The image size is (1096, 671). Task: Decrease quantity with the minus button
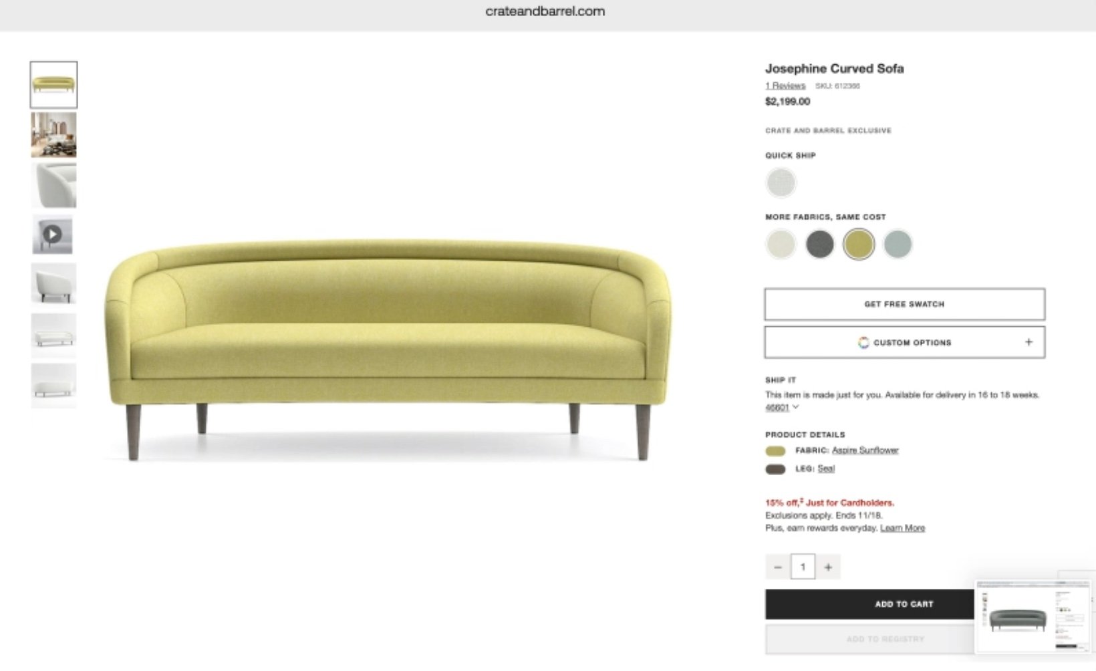click(x=777, y=567)
